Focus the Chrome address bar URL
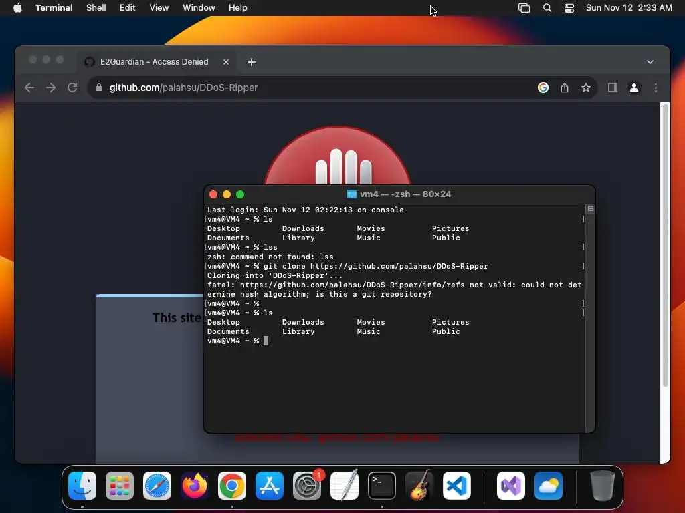This screenshot has height=513, width=685. [183, 88]
